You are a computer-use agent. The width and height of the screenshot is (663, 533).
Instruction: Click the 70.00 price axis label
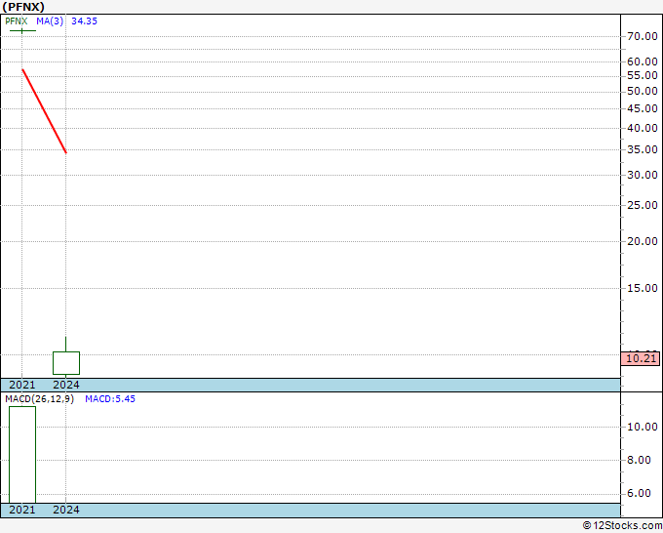[x=643, y=36]
